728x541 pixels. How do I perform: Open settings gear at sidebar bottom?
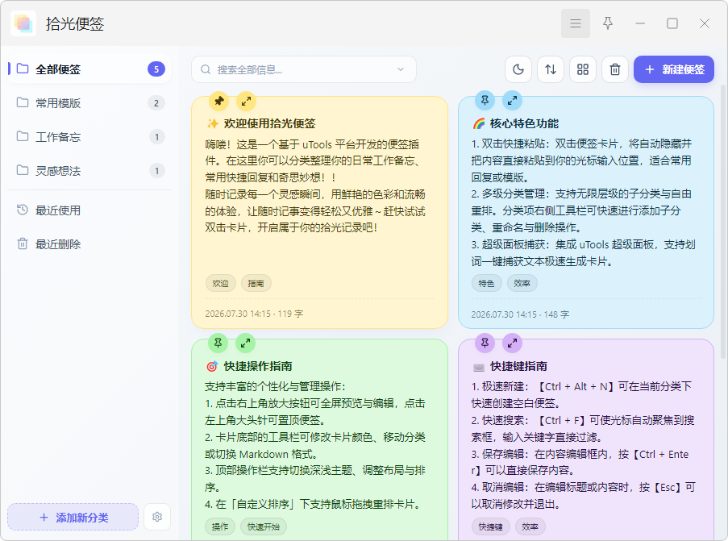(157, 517)
